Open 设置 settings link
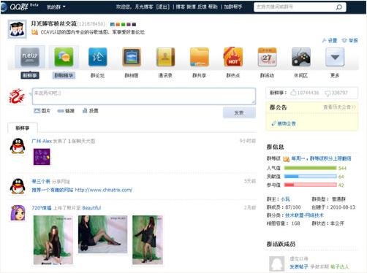Image resolution: width=367 pixels, height=273 pixels. tap(330, 40)
